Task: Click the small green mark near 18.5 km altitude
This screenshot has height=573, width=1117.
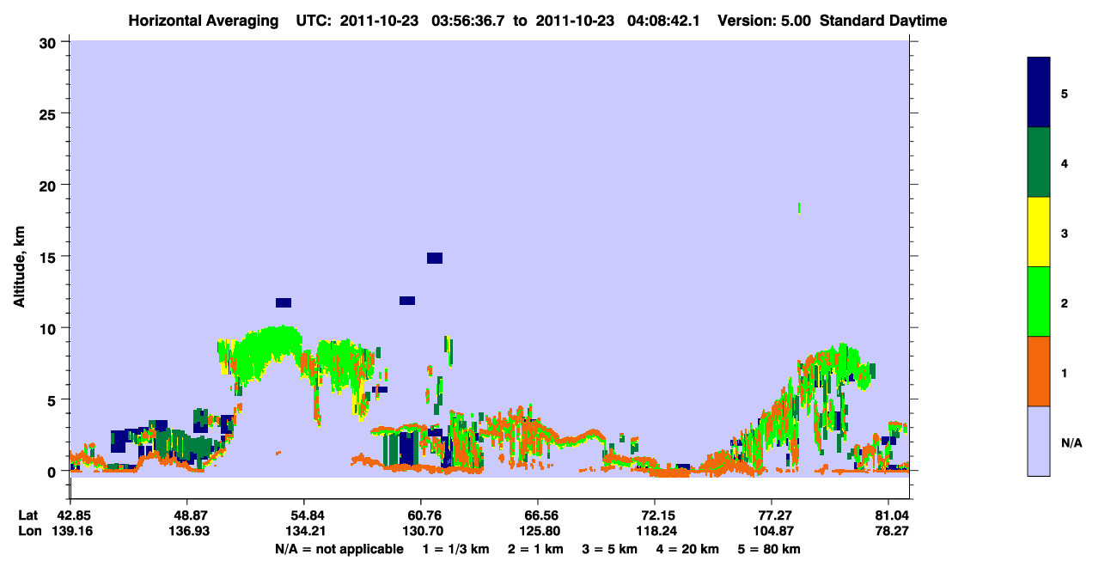Action: [799, 207]
